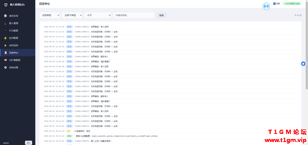This screenshot has width=308, height=145.
Task: Click 世界喊话: 副本来人 on 20:55:51 row
Action: click(100, 96)
